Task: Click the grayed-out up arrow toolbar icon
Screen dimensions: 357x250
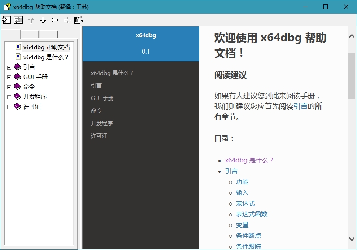Action: 30,20
